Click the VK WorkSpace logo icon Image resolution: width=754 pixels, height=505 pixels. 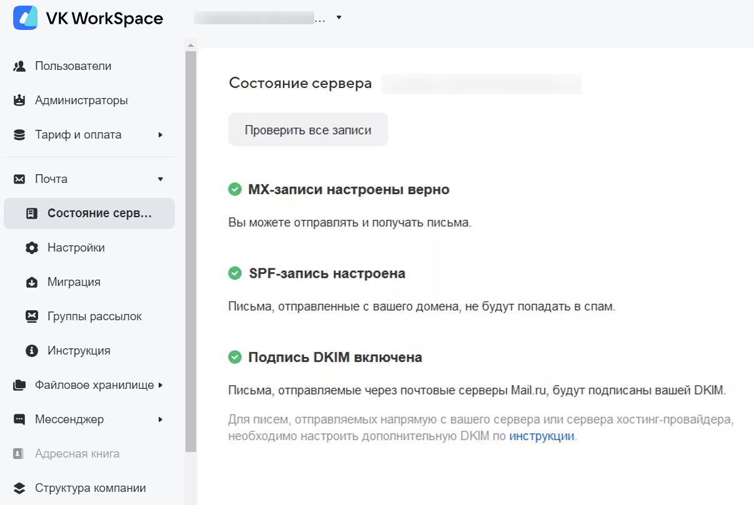[25, 18]
